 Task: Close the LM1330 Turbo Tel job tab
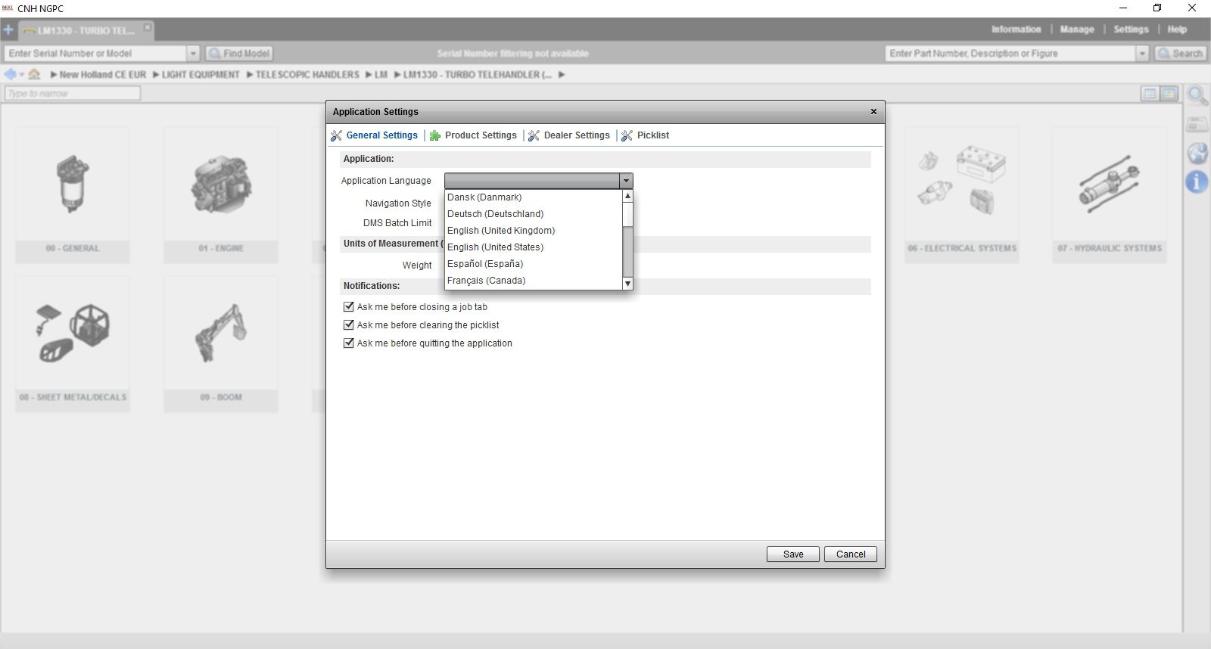click(148, 27)
